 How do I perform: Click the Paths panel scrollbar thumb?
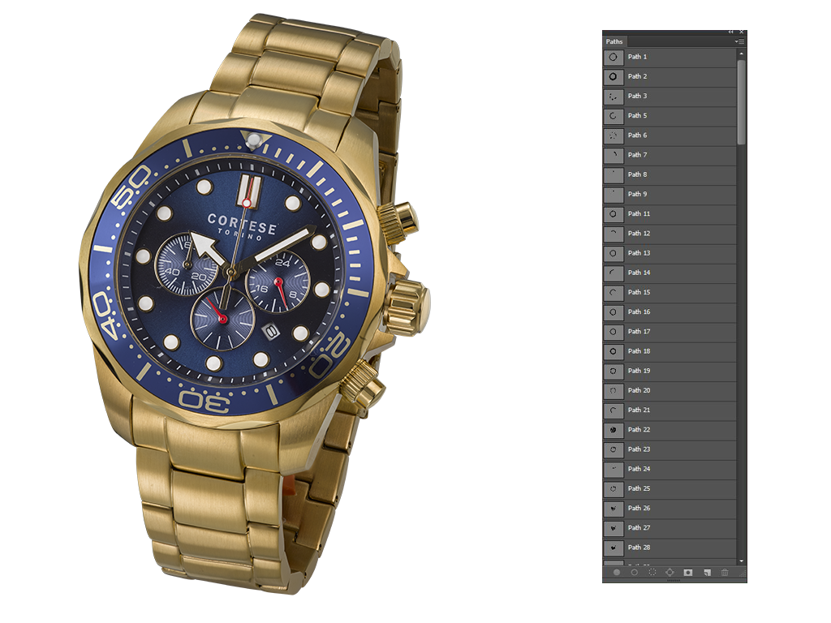coord(741,101)
